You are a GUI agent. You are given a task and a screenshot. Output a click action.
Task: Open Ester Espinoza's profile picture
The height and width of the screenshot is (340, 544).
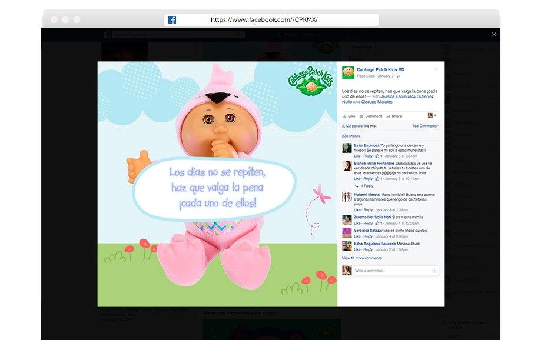[347, 148]
